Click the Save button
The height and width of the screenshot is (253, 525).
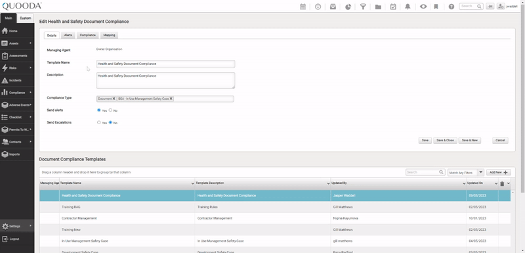point(425,141)
